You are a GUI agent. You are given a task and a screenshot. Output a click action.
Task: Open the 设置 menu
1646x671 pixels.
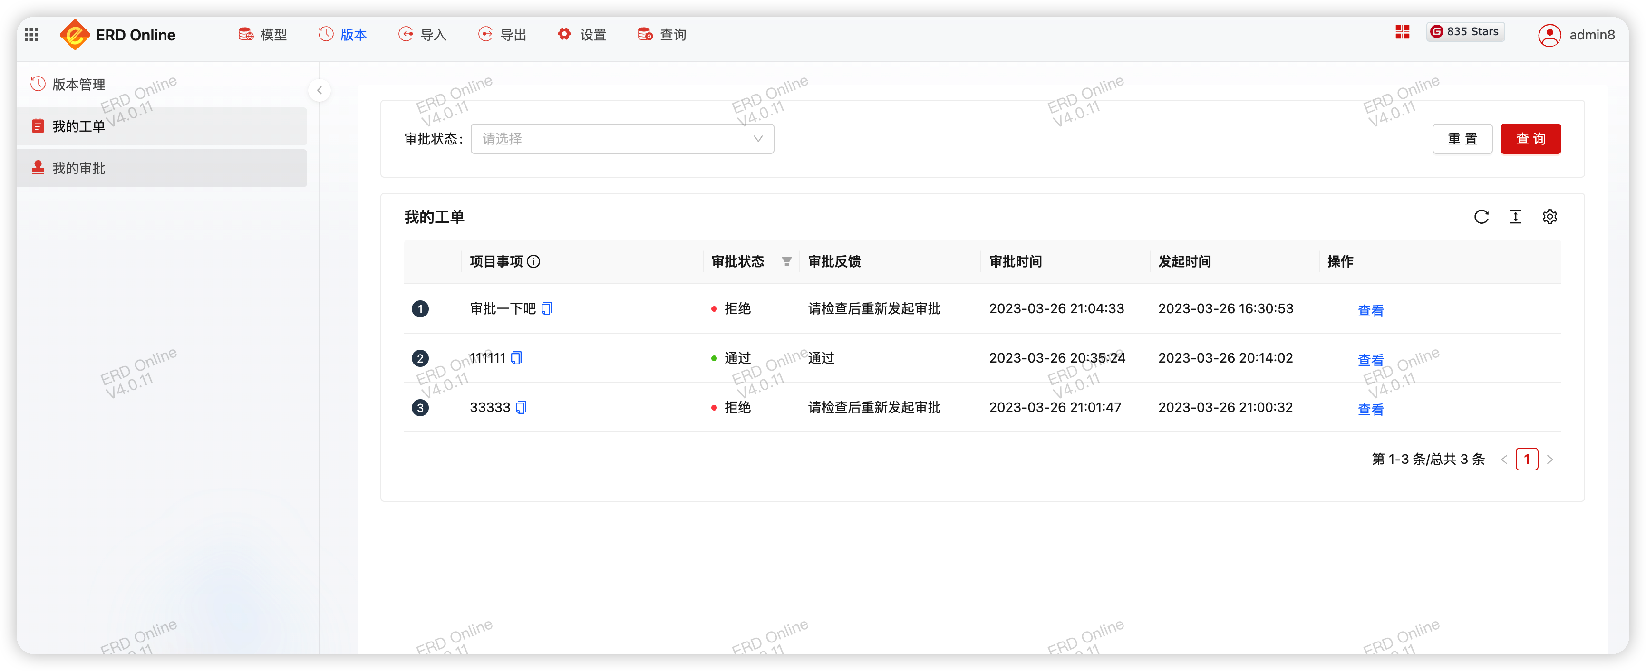pos(582,35)
